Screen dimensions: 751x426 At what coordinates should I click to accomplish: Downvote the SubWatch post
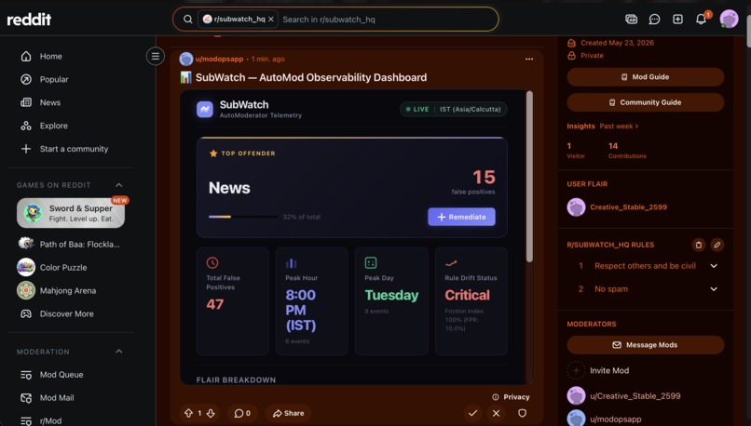pyautogui.click(x=211, y=413)
